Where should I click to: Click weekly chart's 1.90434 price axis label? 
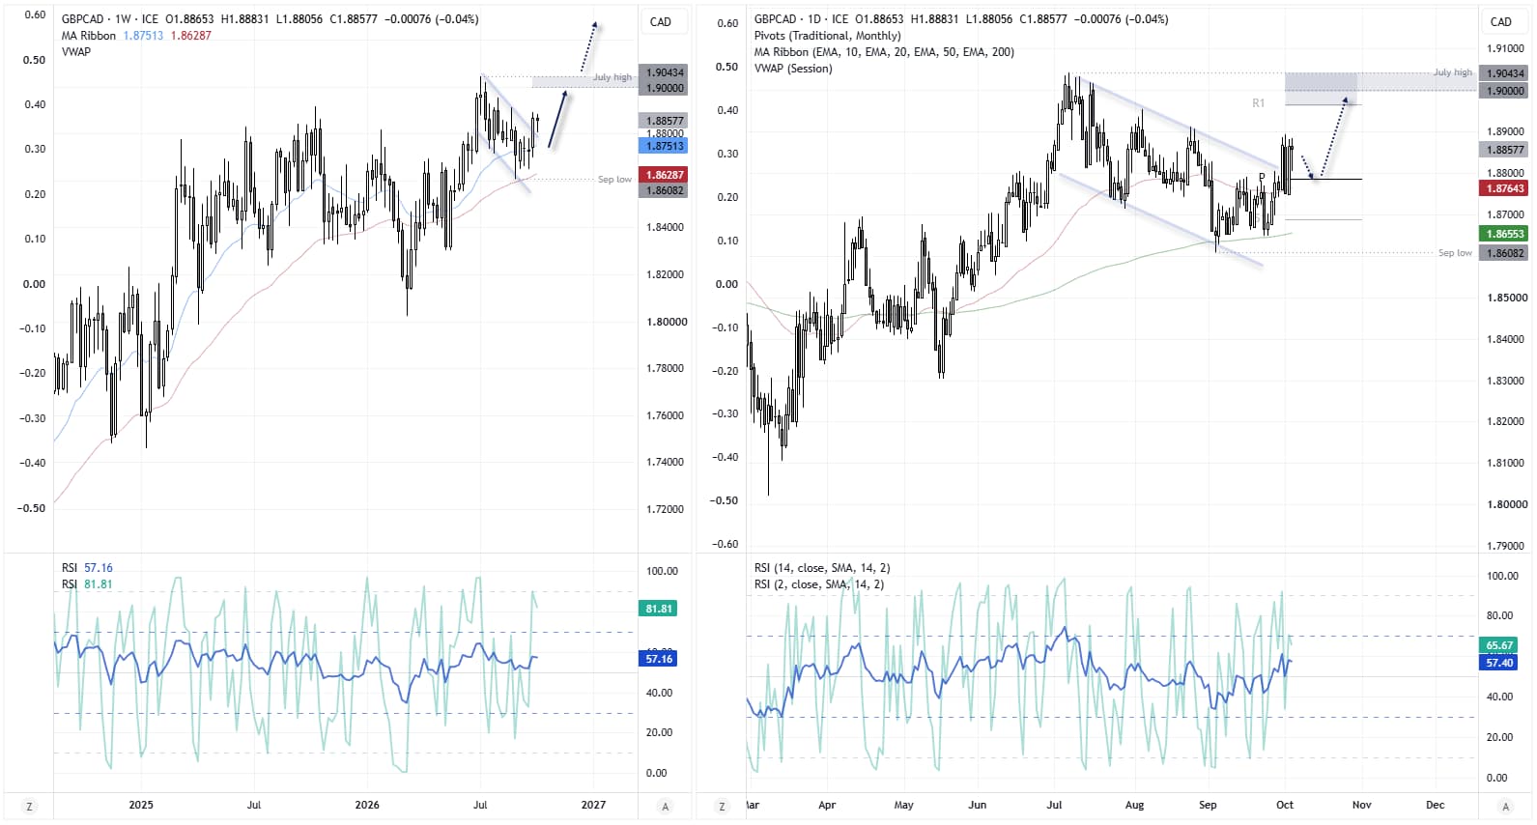point(665,72)
